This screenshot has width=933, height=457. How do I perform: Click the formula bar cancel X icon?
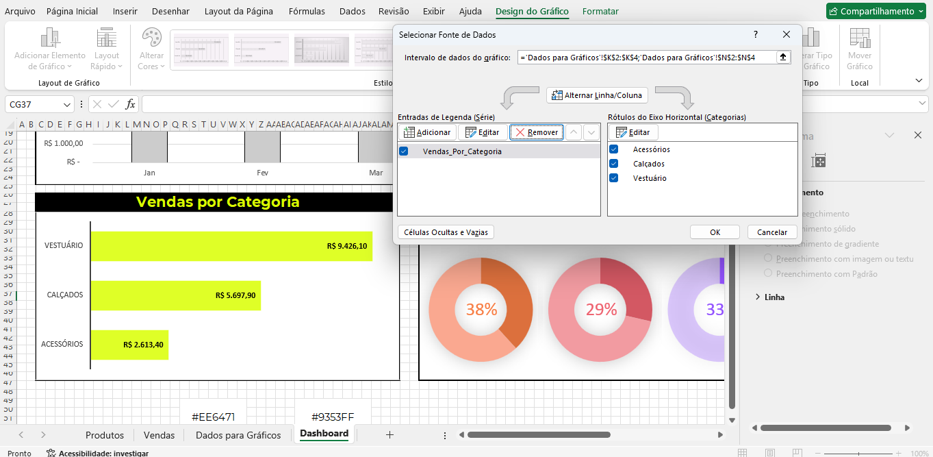pyautogui.click(x=97, y=104)
